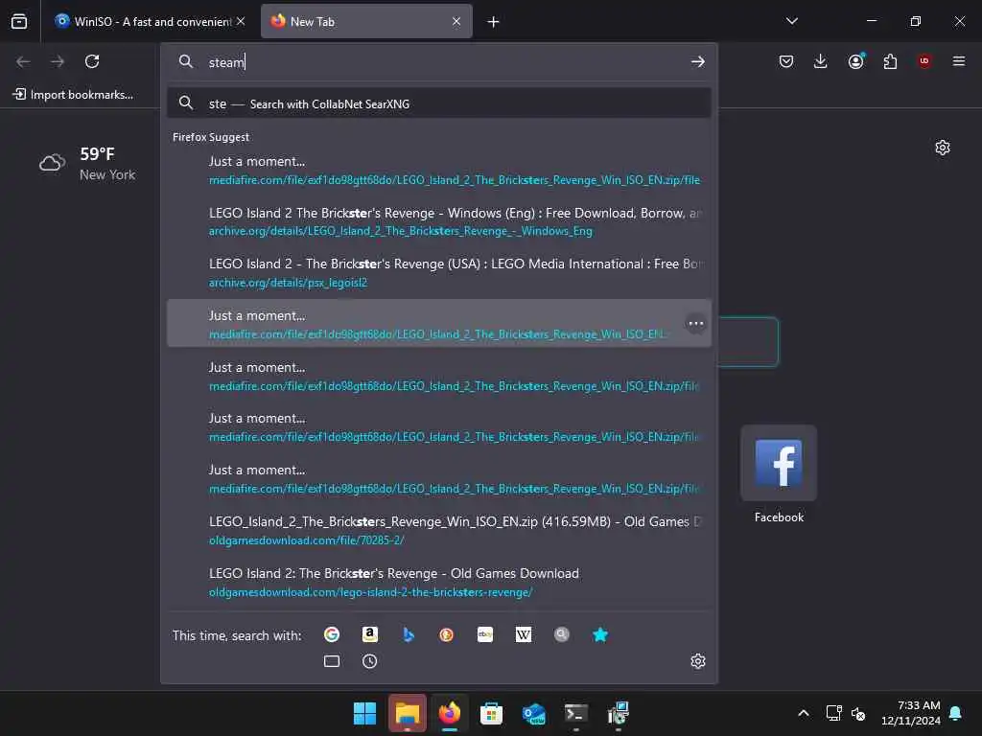The width and height of the screenshot is (982, 736).
Task: Select Search with CollabNet SearXNG suggestion
Action: [x=439, y=103]
